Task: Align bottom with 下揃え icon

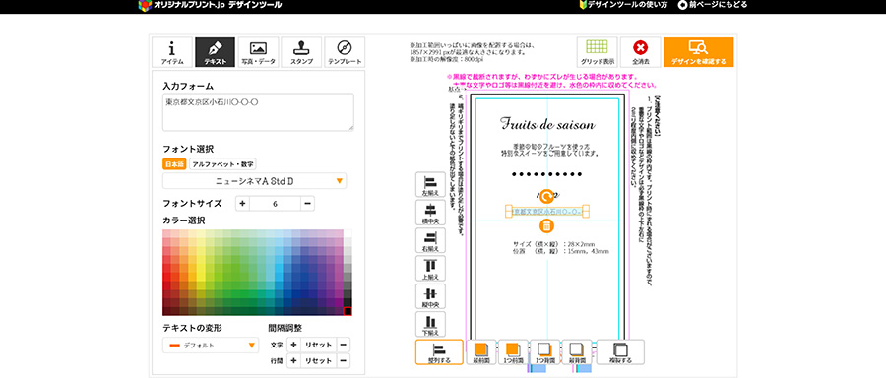Action: [430, 324]
